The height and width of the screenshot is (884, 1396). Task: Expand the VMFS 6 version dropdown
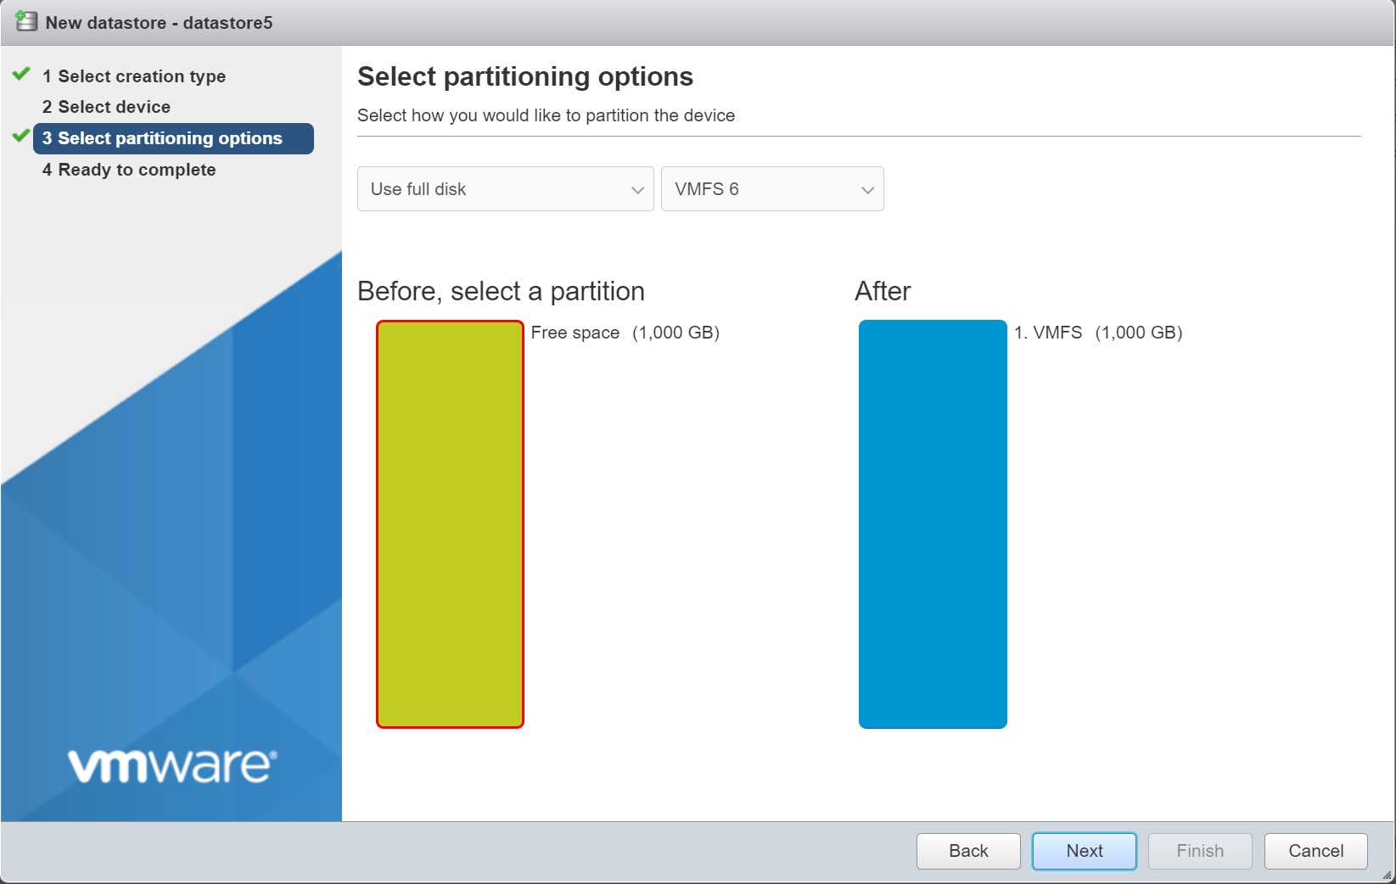pos(771,189)
